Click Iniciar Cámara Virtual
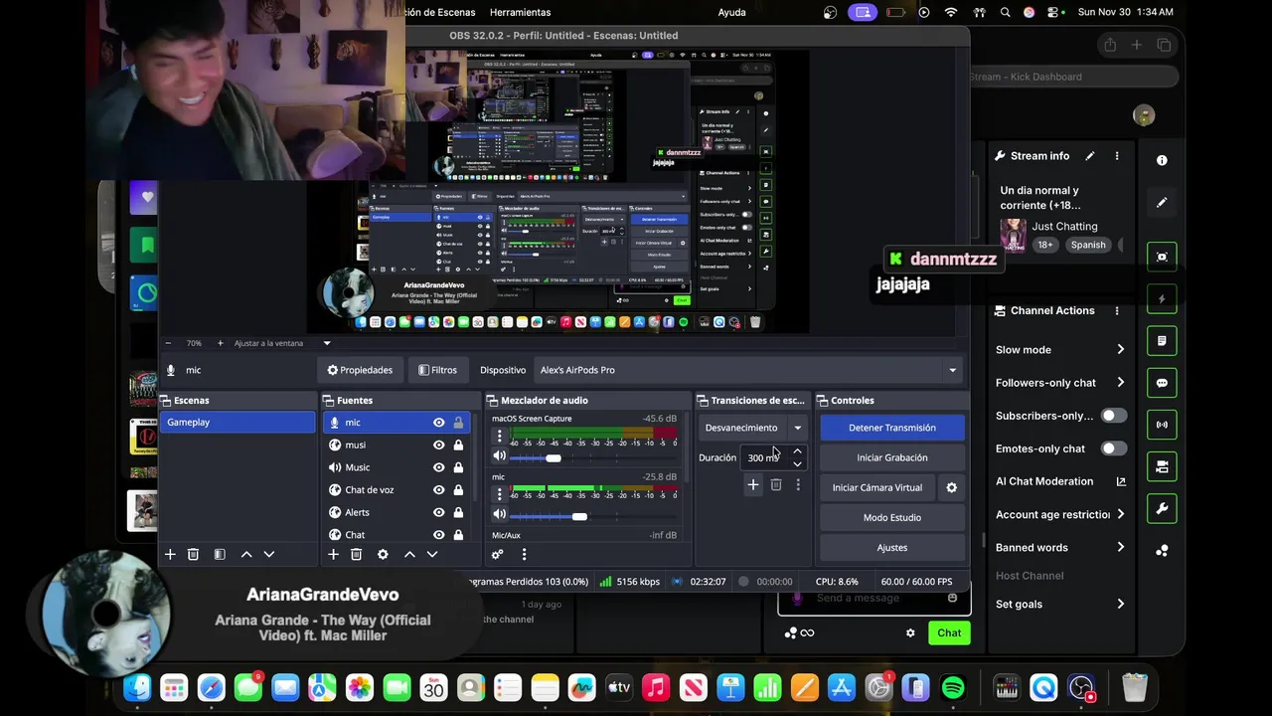The width and height of the screenshot is (1272, 716). tap(877, 487)
